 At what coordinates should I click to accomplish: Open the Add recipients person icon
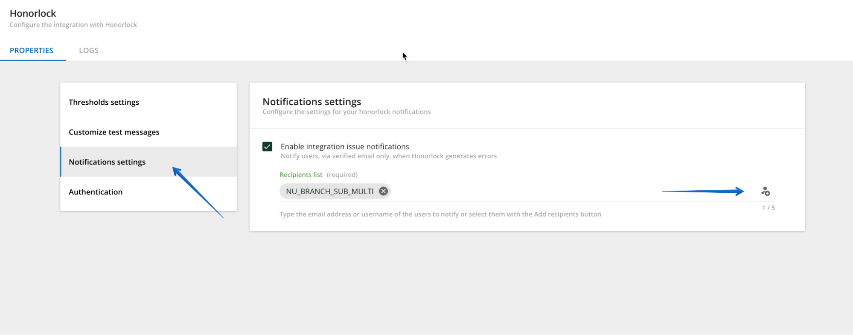tap(766, 192)
